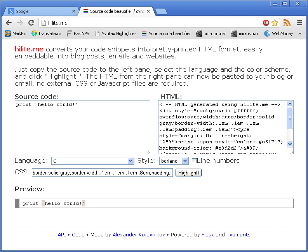The height and width of the screenshot is (252, 308).
Task: Open the microsin.net bookmark
Action: pos(211,33)
